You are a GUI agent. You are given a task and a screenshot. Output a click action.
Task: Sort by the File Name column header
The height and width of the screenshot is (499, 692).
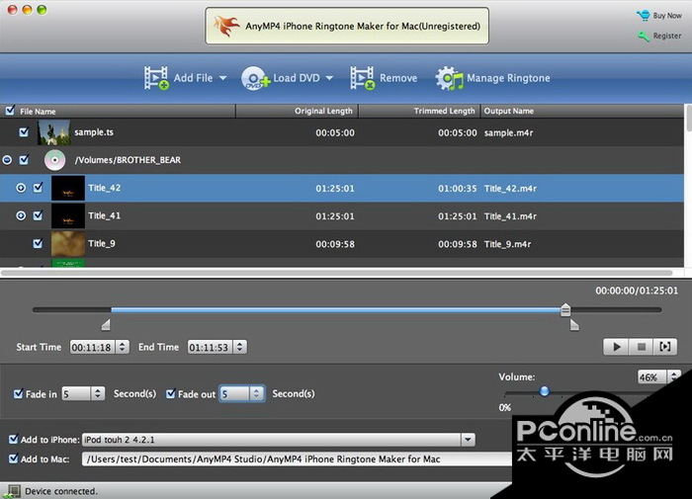tap(118, 112)
